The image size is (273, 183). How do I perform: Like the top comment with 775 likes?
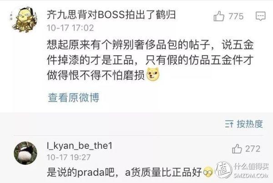[219, 16]
